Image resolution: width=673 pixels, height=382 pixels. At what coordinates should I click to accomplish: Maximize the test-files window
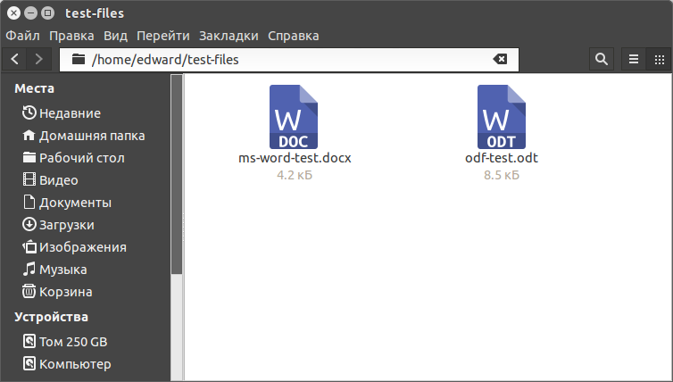pyautogui.click(x=47, y=12)
